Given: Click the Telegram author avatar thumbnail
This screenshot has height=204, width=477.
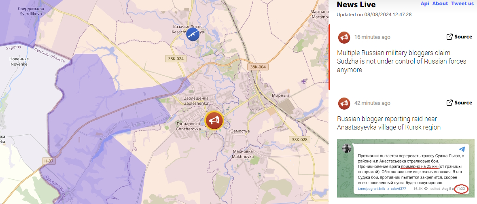Looking at the screenshot, I should pos(347,149).
